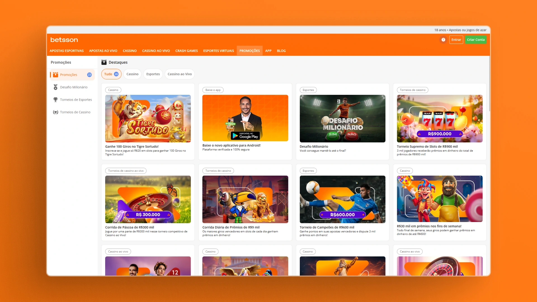Click 'Corrida Diária de Prêmios de R$9 mil'
Screen dimensions: 537x302
coord(231,227)
